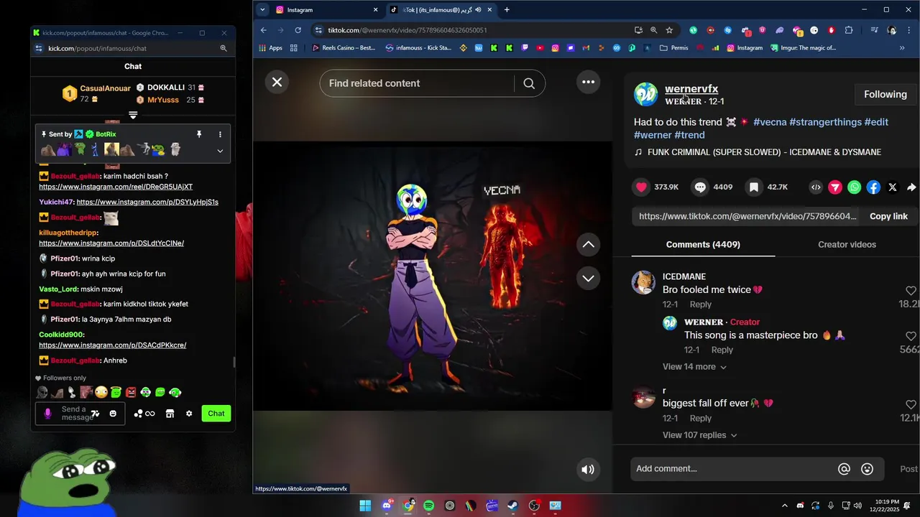
Task: Click the embed code icon
Action: 816,187
